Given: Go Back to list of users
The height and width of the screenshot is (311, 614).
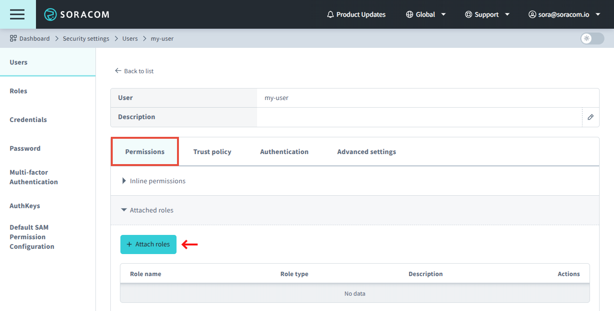Looking at the screenshot, I should point(134,71).
